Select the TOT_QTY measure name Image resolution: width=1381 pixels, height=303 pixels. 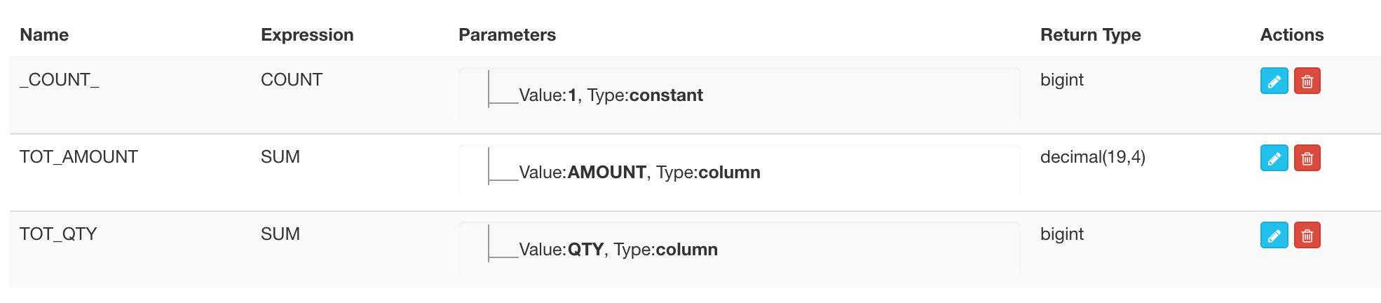pyautogui.click(x=58, y=234)
